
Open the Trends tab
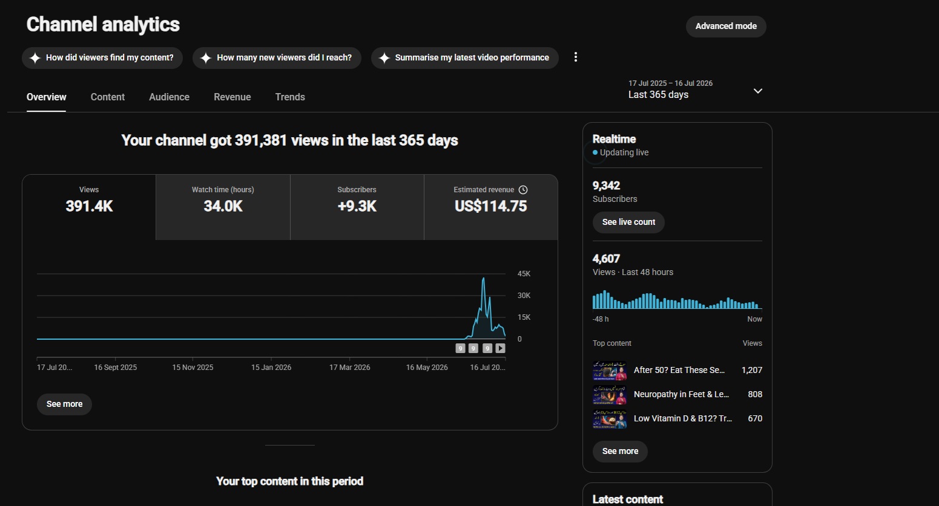pyautogui.click(x=290, y=97)
